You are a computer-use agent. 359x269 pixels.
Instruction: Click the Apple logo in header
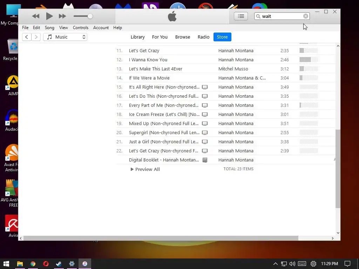coord(172,16)
